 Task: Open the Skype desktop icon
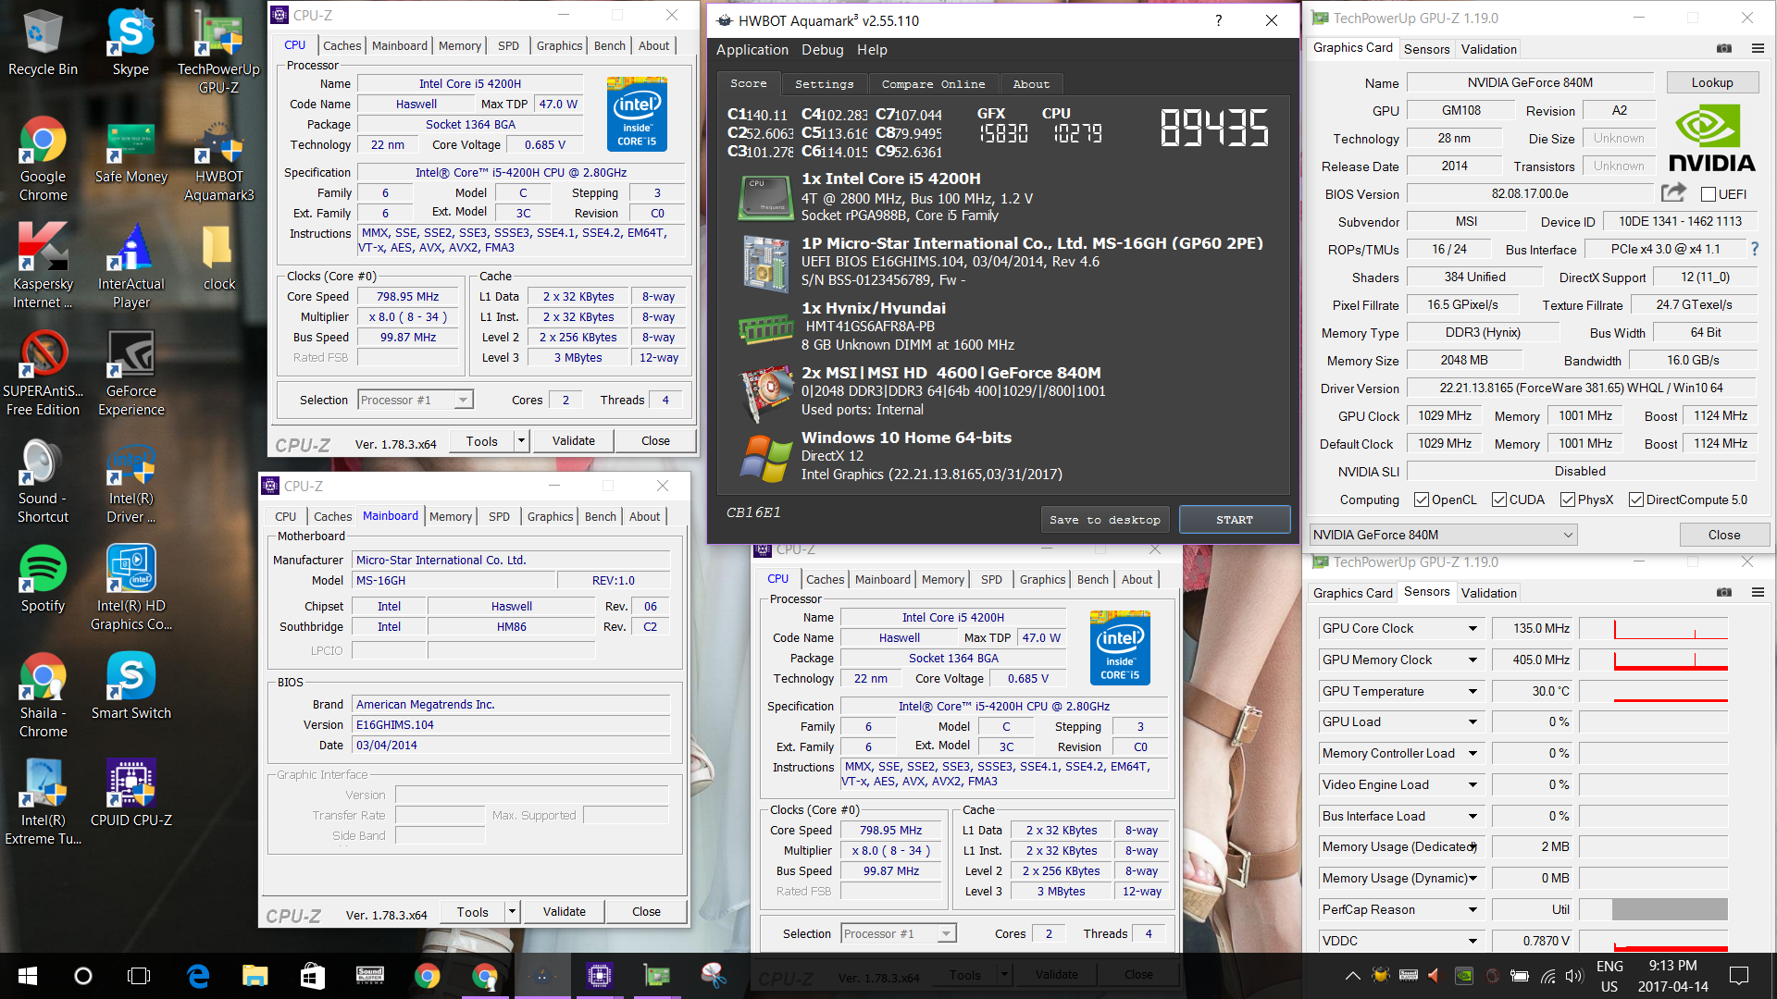tap(130, 43)
